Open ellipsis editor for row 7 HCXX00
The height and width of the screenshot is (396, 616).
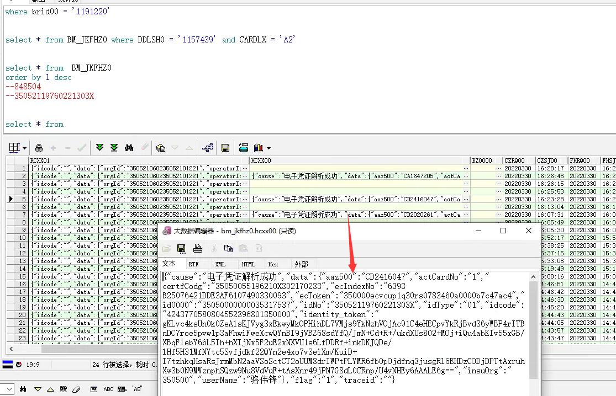[x=466, y=215]
